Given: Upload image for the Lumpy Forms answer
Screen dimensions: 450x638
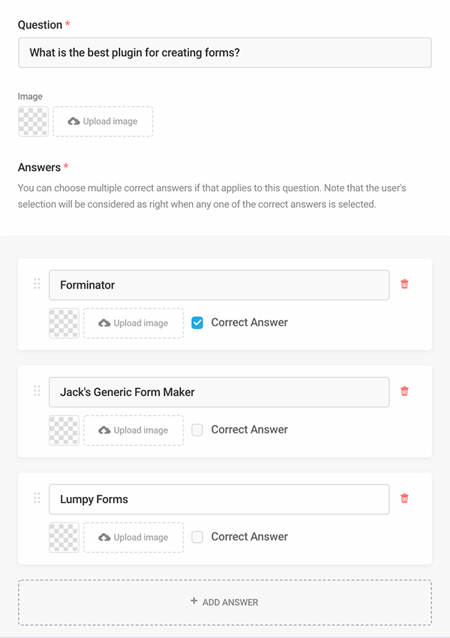Looking at the screenshot, I should click(x=133, y=537).
